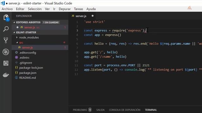Open the Explorer view in activity bar
Image resolution: width=202 pixels, height=113 pixels.
click(6, 18)
